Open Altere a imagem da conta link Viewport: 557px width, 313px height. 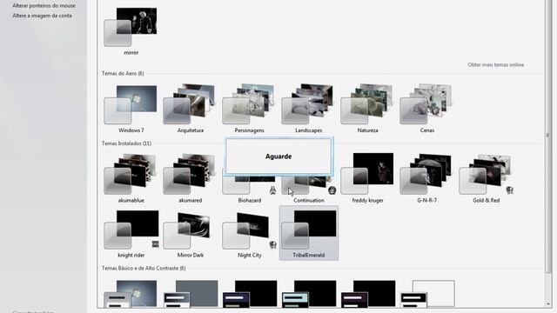click(x=42, y=16)
